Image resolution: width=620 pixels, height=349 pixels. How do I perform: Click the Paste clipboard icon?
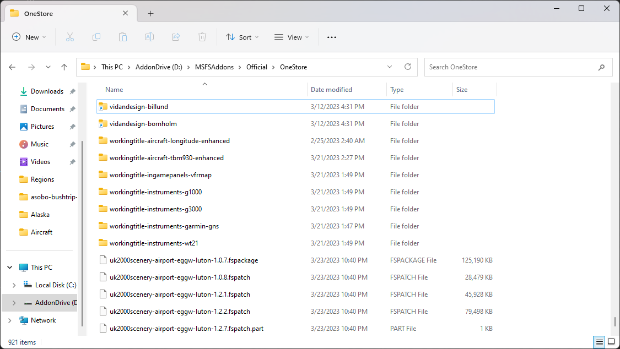123,37
